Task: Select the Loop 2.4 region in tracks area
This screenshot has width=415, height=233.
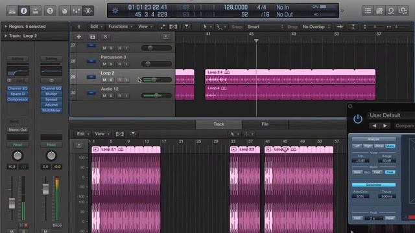Action: [x=290, y=76]
